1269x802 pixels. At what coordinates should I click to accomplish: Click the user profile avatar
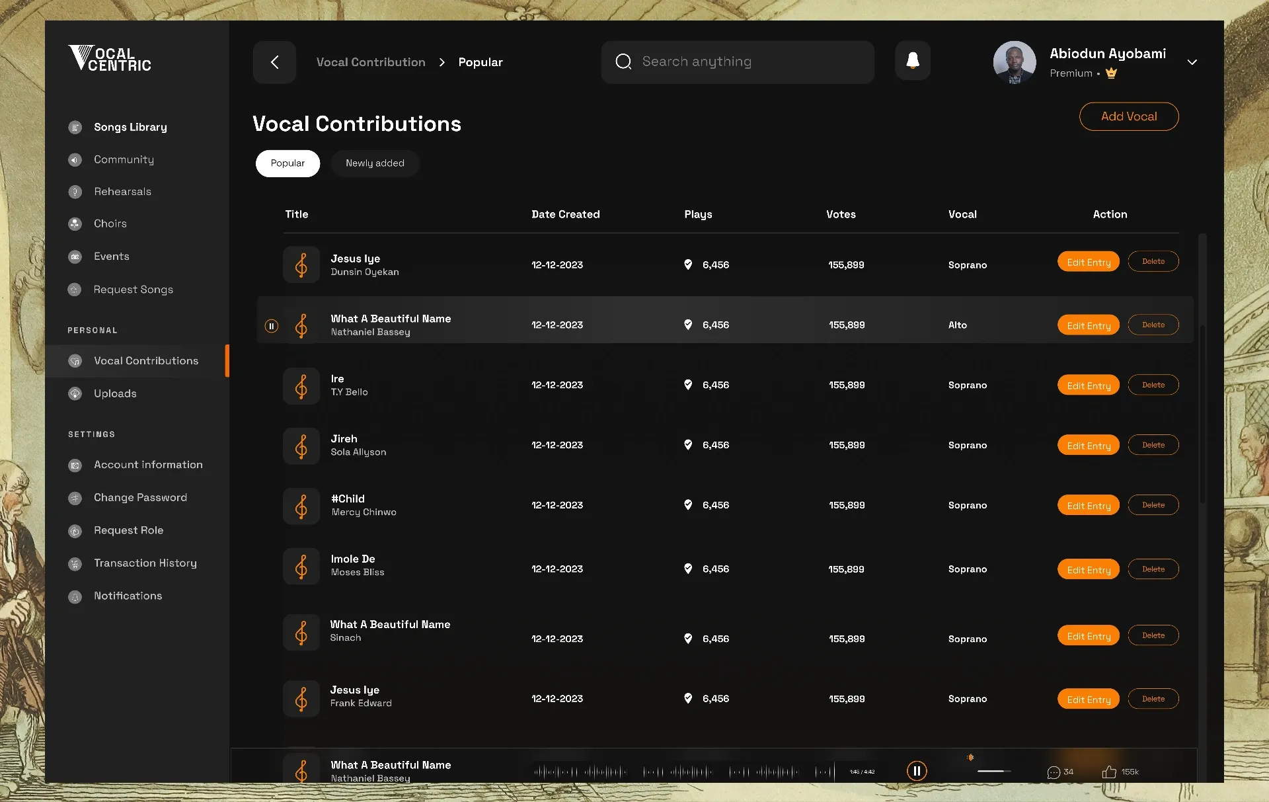click(x=1015, y=62)
